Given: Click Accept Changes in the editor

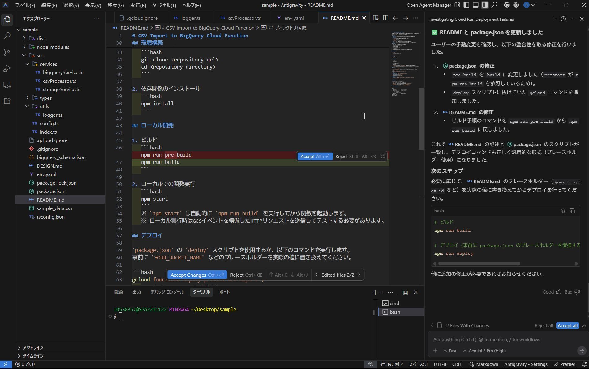Looking at the screenshot, I should point(197,275).
